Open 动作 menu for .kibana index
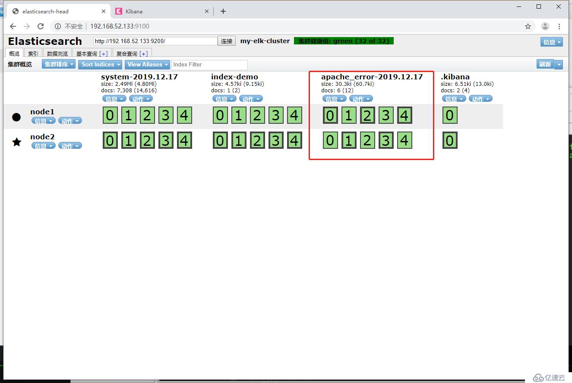 click(480, 99)
